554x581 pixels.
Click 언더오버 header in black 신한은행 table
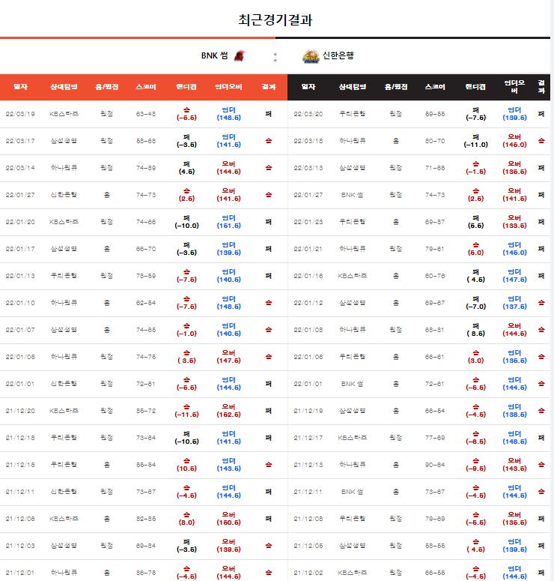tap(514, 87)
